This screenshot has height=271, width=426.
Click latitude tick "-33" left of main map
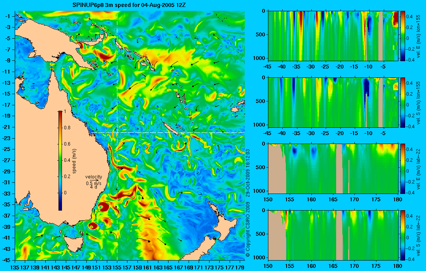[7, 194]
